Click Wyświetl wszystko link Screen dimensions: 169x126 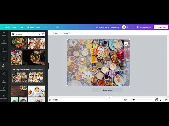tap(37, 70)
